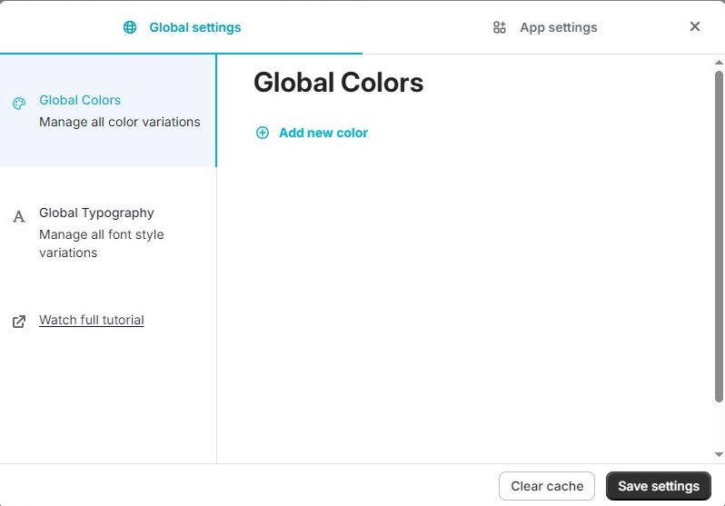Close the settings dialog with the X
Viewport: 725px width, 506px height.
point(695,26)
